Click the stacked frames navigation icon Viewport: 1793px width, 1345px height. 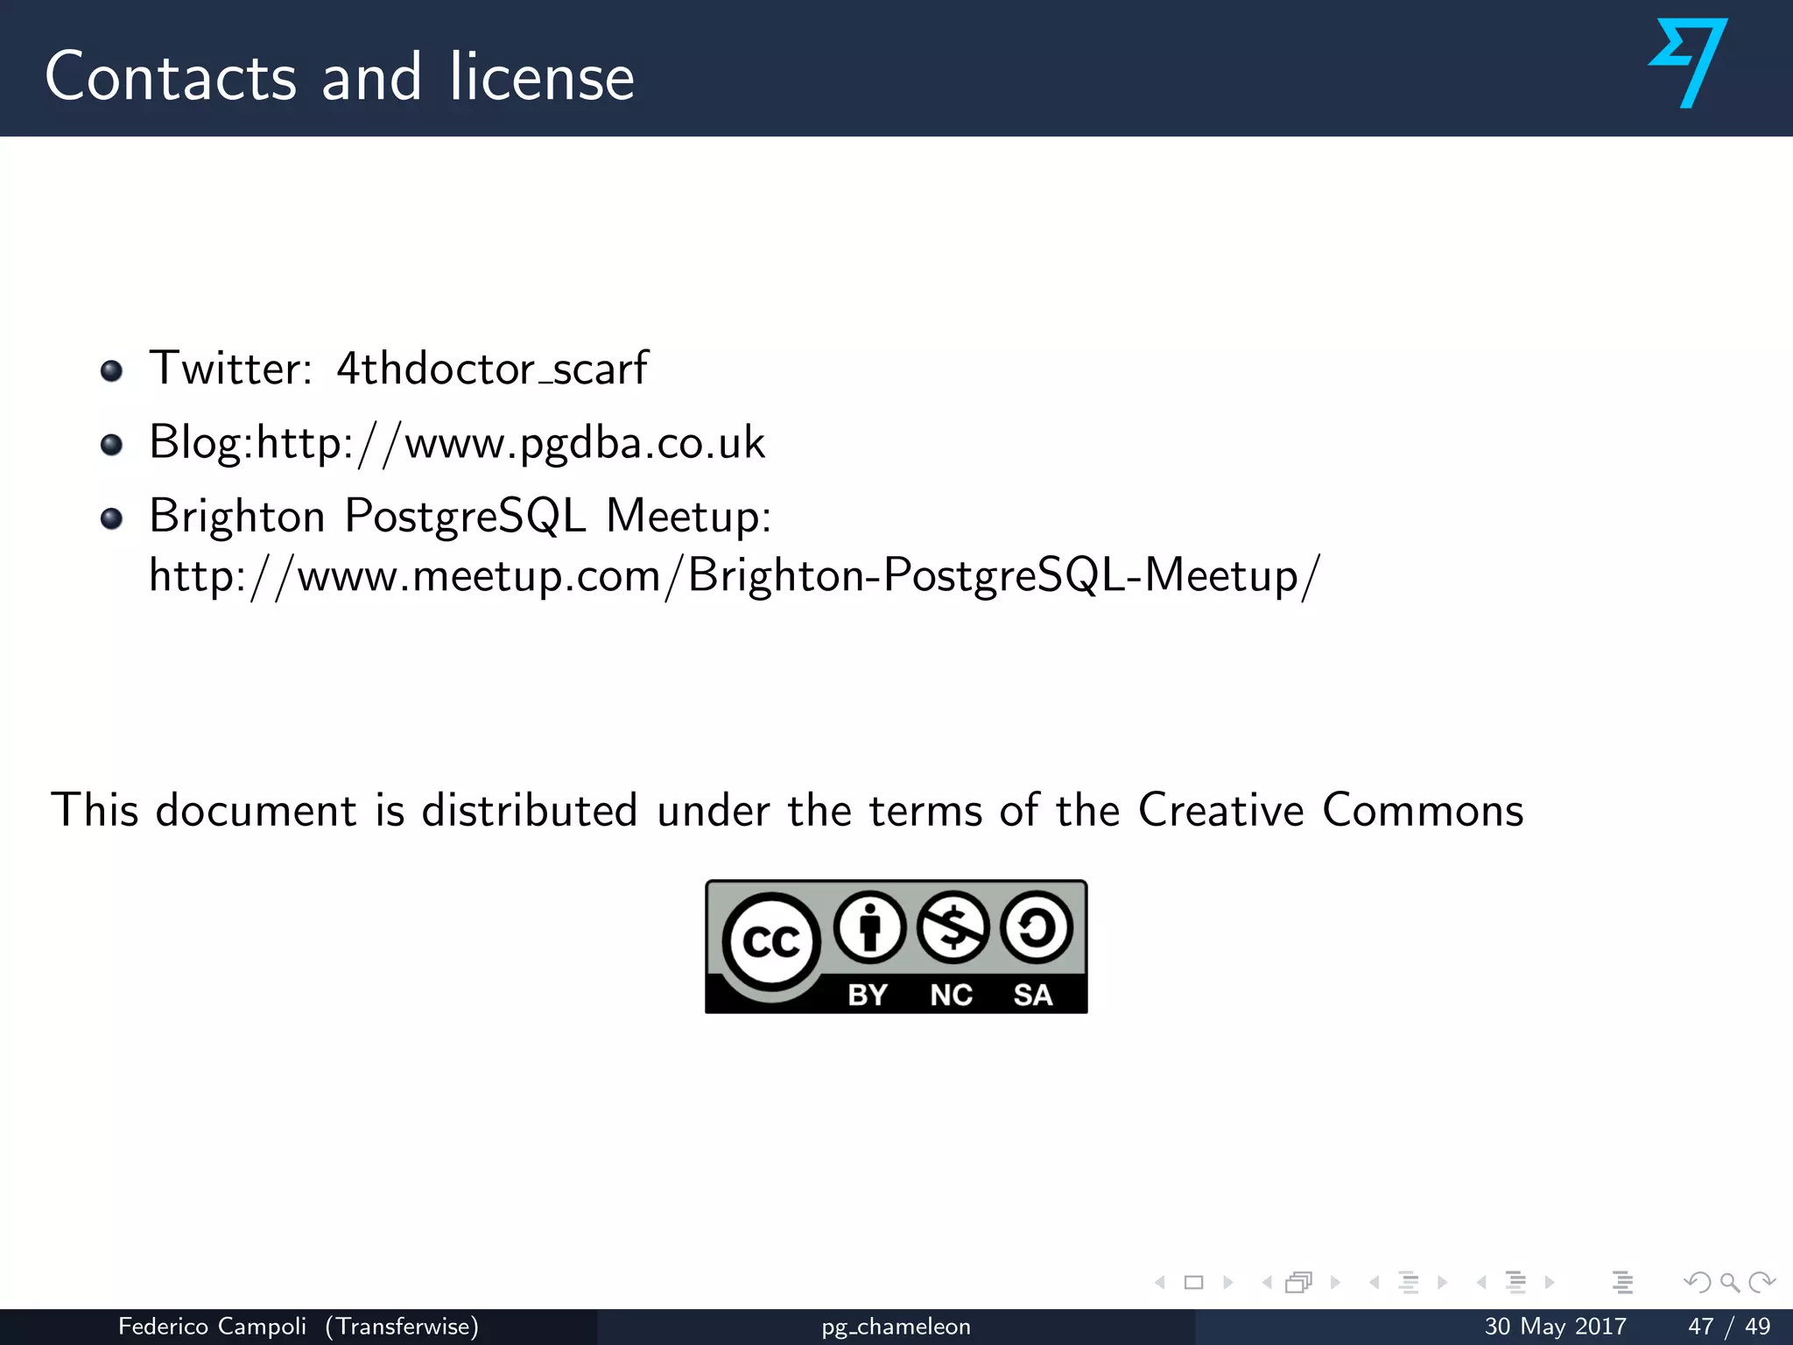[1299, 1283]
